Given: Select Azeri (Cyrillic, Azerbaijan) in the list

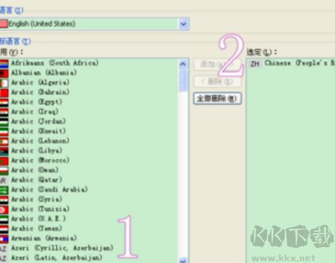Looking at the screenshot, I should pyautogui.click(x=63, y=248).
